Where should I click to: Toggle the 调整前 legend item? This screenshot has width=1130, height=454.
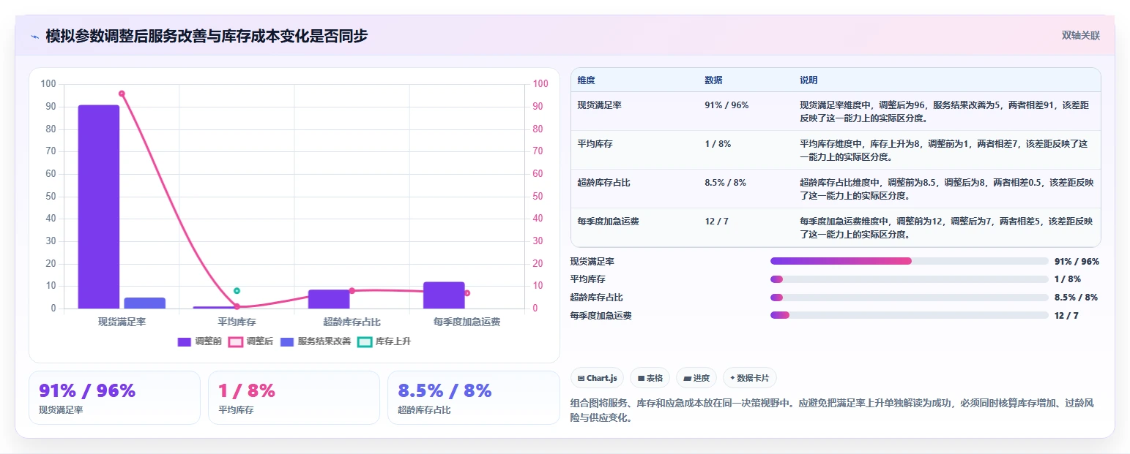point(200,341)
